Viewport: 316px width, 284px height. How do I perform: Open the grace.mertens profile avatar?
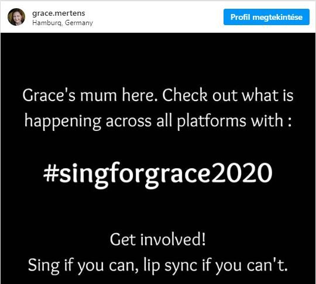(16, 17)
